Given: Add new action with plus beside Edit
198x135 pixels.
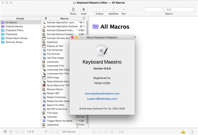Looking at the screenshot, I should pyautogui.click(x=94, y=132).
